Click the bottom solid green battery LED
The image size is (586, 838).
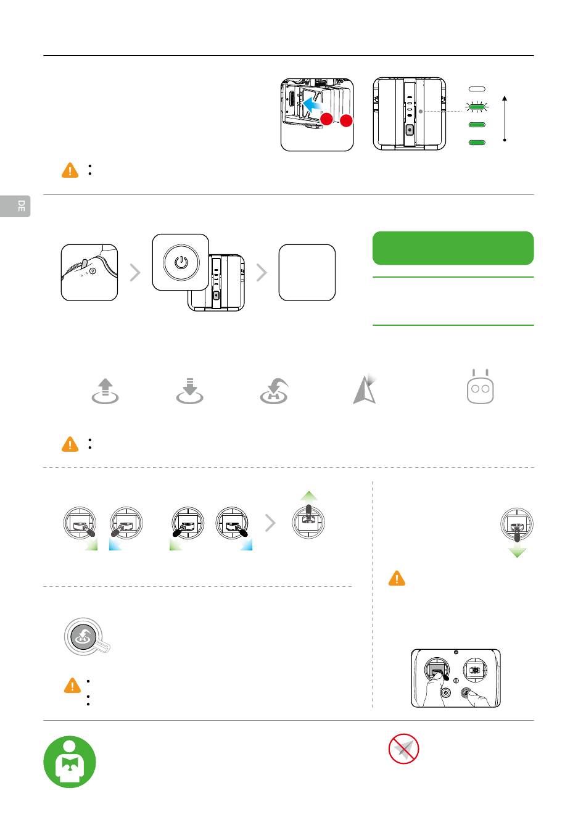coord(477,142)
